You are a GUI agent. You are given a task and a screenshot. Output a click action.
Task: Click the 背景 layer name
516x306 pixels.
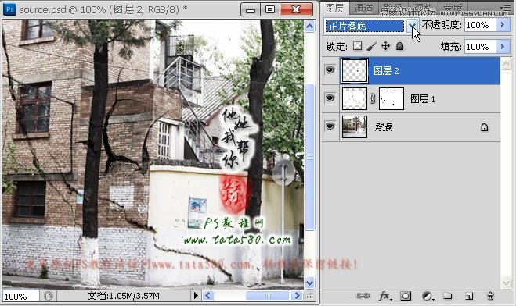(384, 127)
